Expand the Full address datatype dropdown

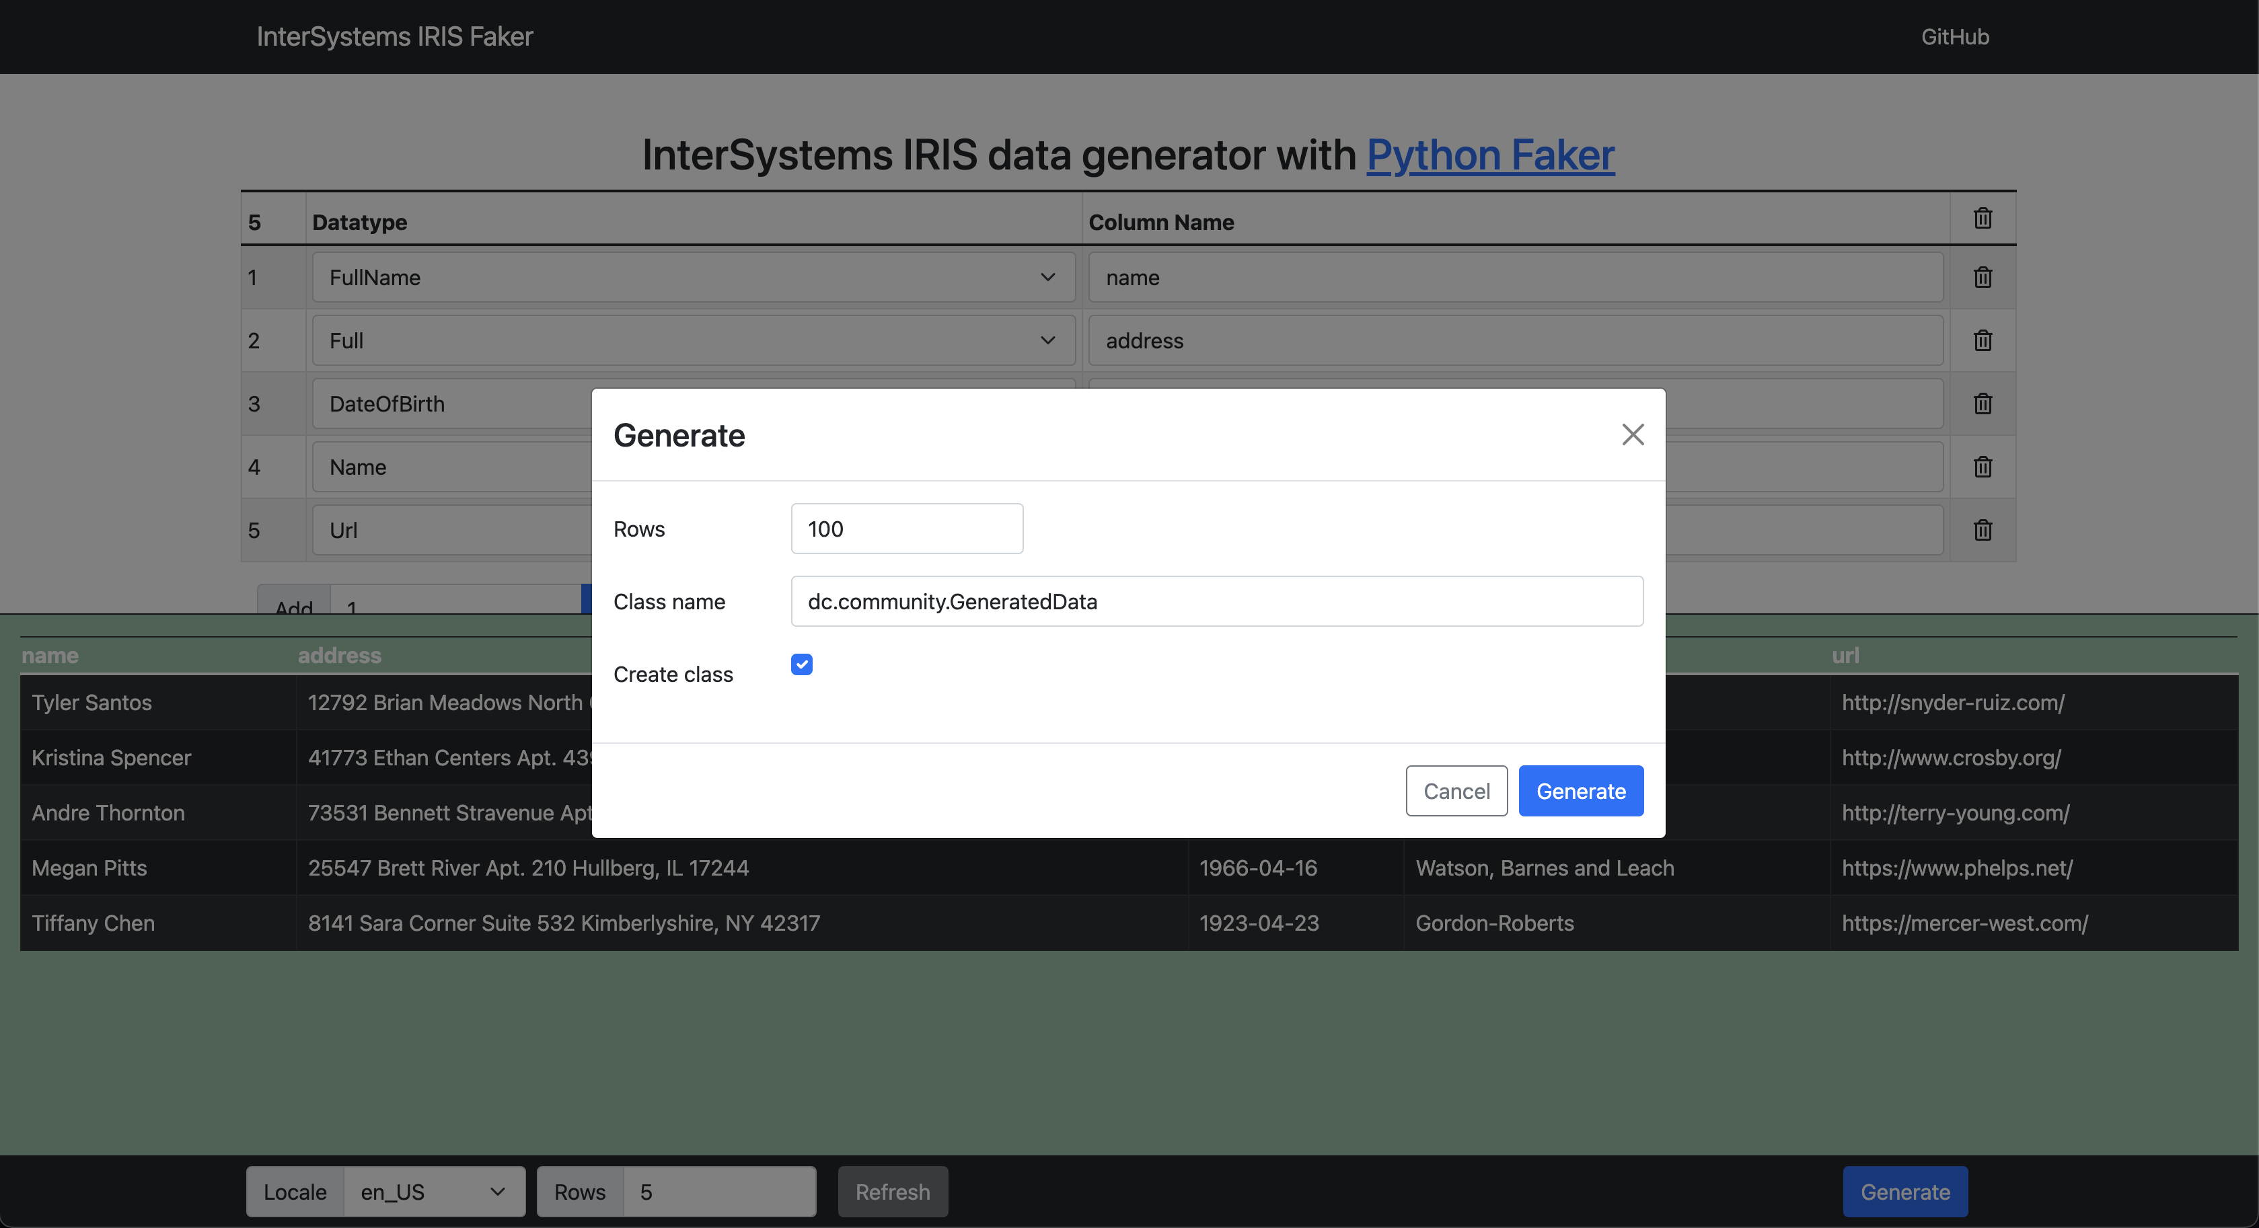(693, 341)
